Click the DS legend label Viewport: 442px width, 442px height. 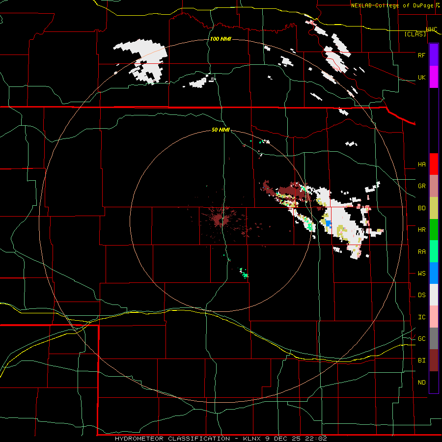421,295
